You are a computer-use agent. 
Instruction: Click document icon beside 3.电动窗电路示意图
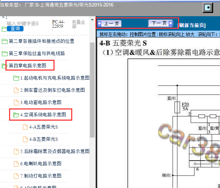(16, 103)
